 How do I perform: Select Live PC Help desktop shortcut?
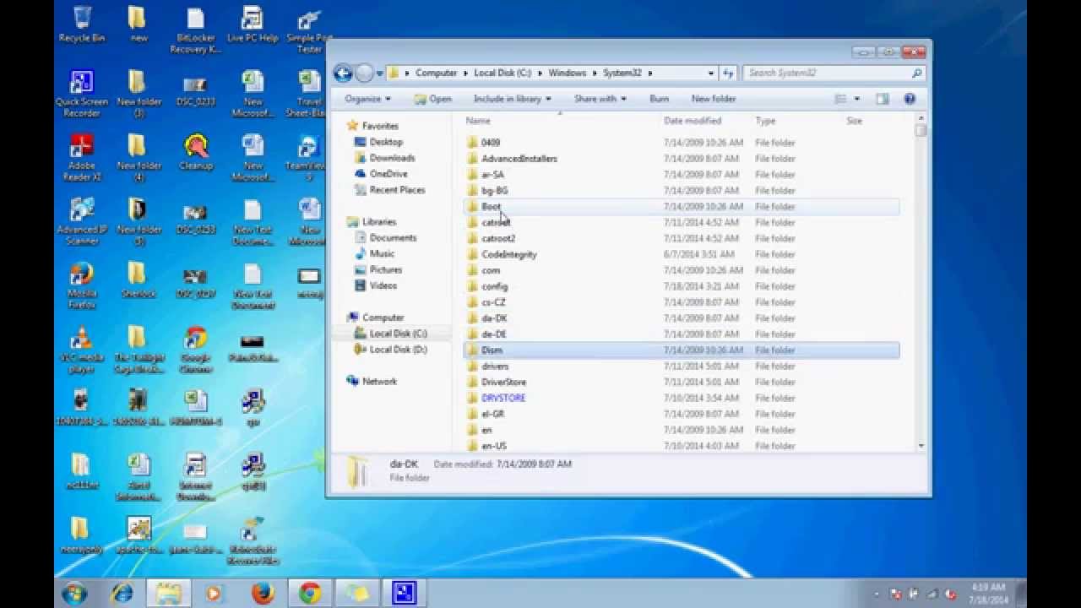point(252,24)
